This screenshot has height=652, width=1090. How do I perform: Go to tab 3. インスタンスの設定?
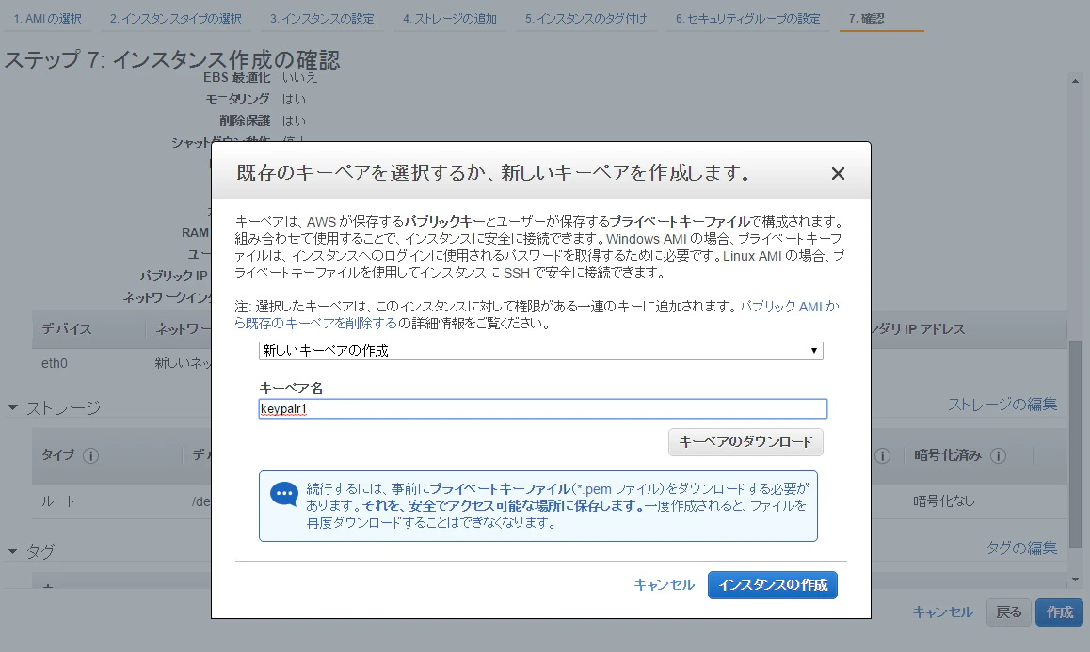[x=322, y=19]
